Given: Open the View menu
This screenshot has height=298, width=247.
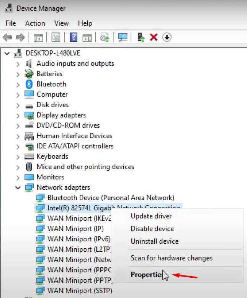Looking at the screenshot, I should (62, 23).
